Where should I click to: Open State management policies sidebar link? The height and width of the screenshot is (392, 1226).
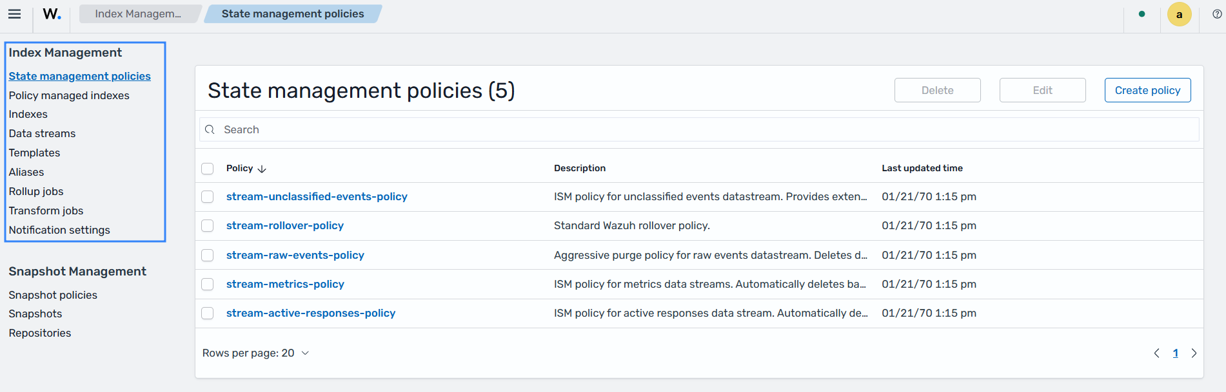[80, 76]
